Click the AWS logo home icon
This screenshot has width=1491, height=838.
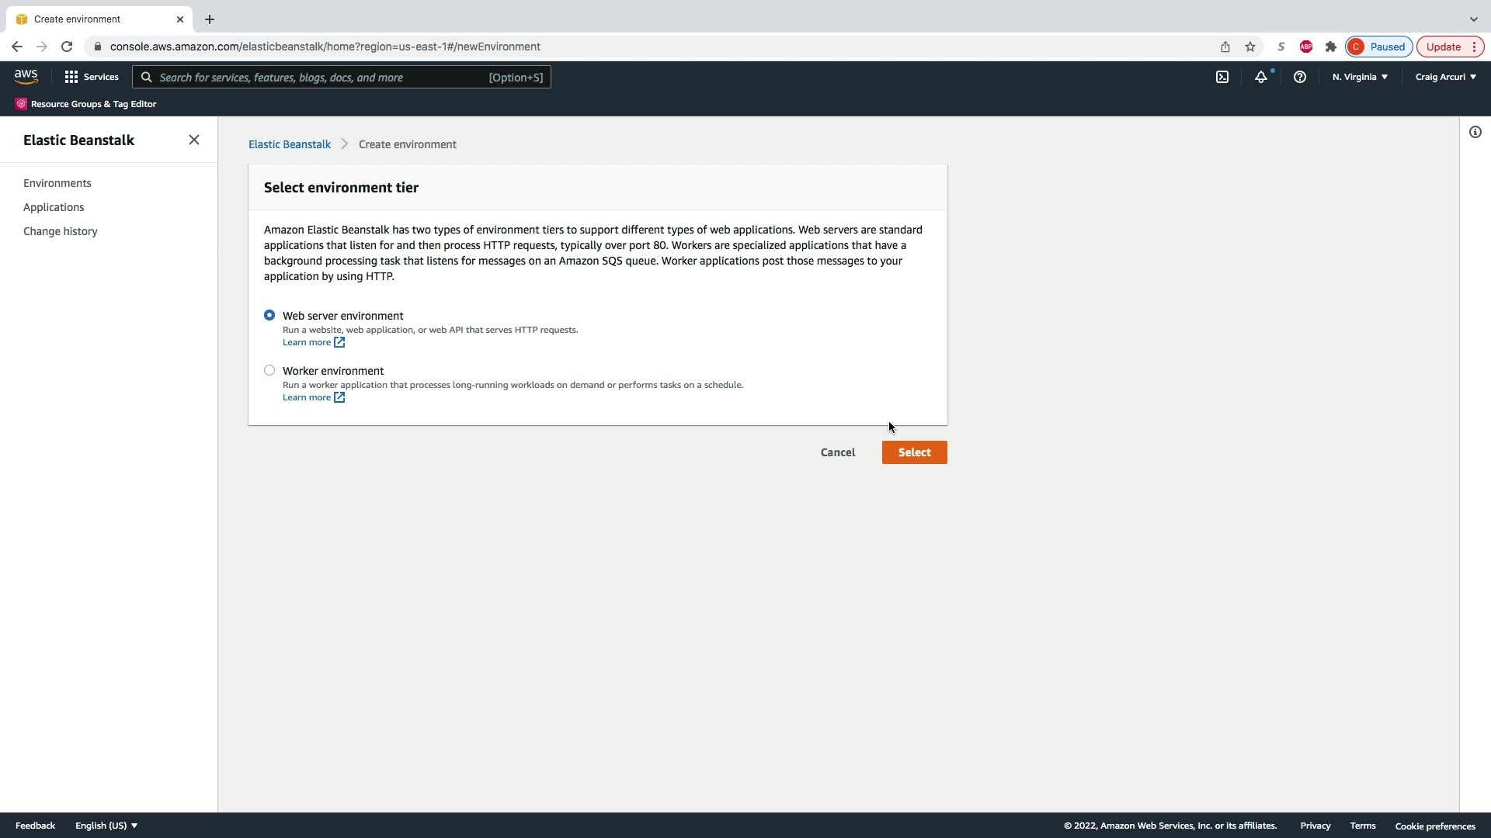26,77
